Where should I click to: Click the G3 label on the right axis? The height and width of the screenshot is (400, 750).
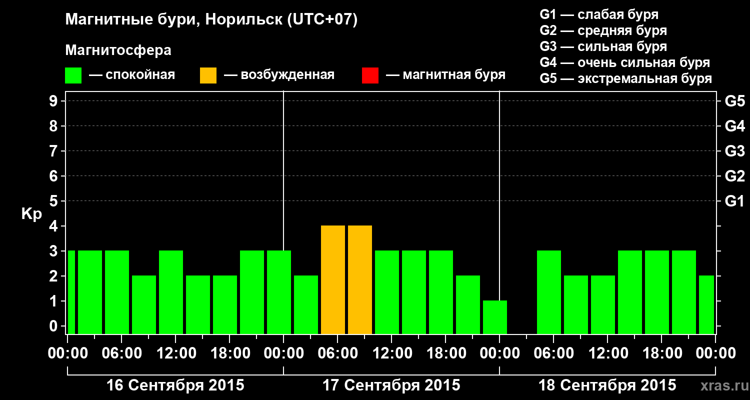(734, 151)
